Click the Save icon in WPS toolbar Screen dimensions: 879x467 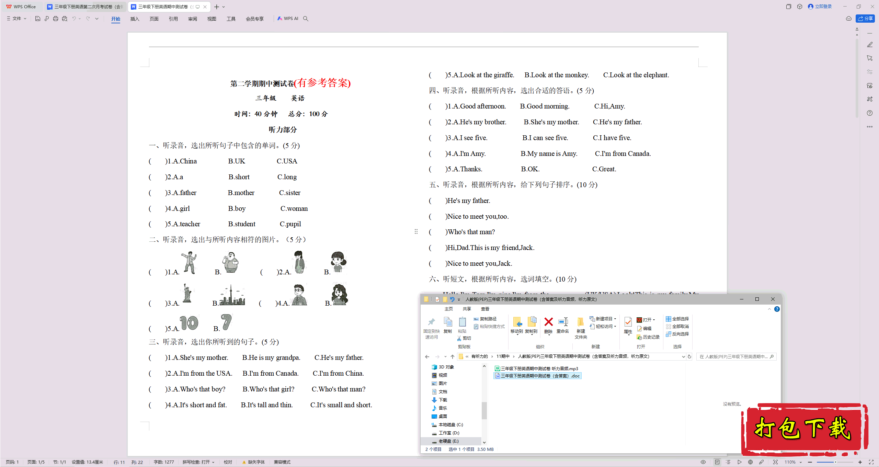pyautogui.click(x=38, y=19)
